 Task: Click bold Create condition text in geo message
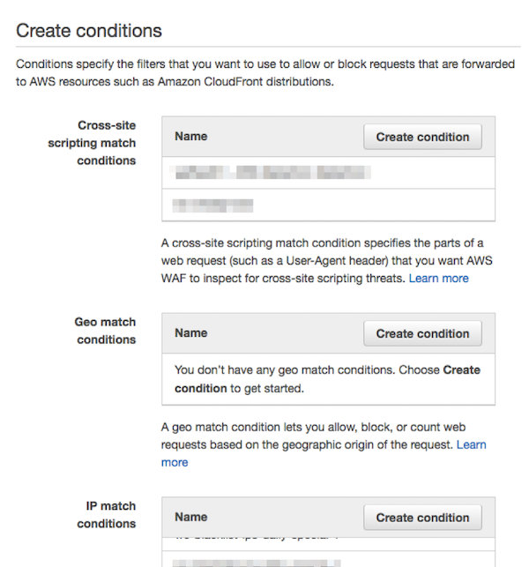201,388
